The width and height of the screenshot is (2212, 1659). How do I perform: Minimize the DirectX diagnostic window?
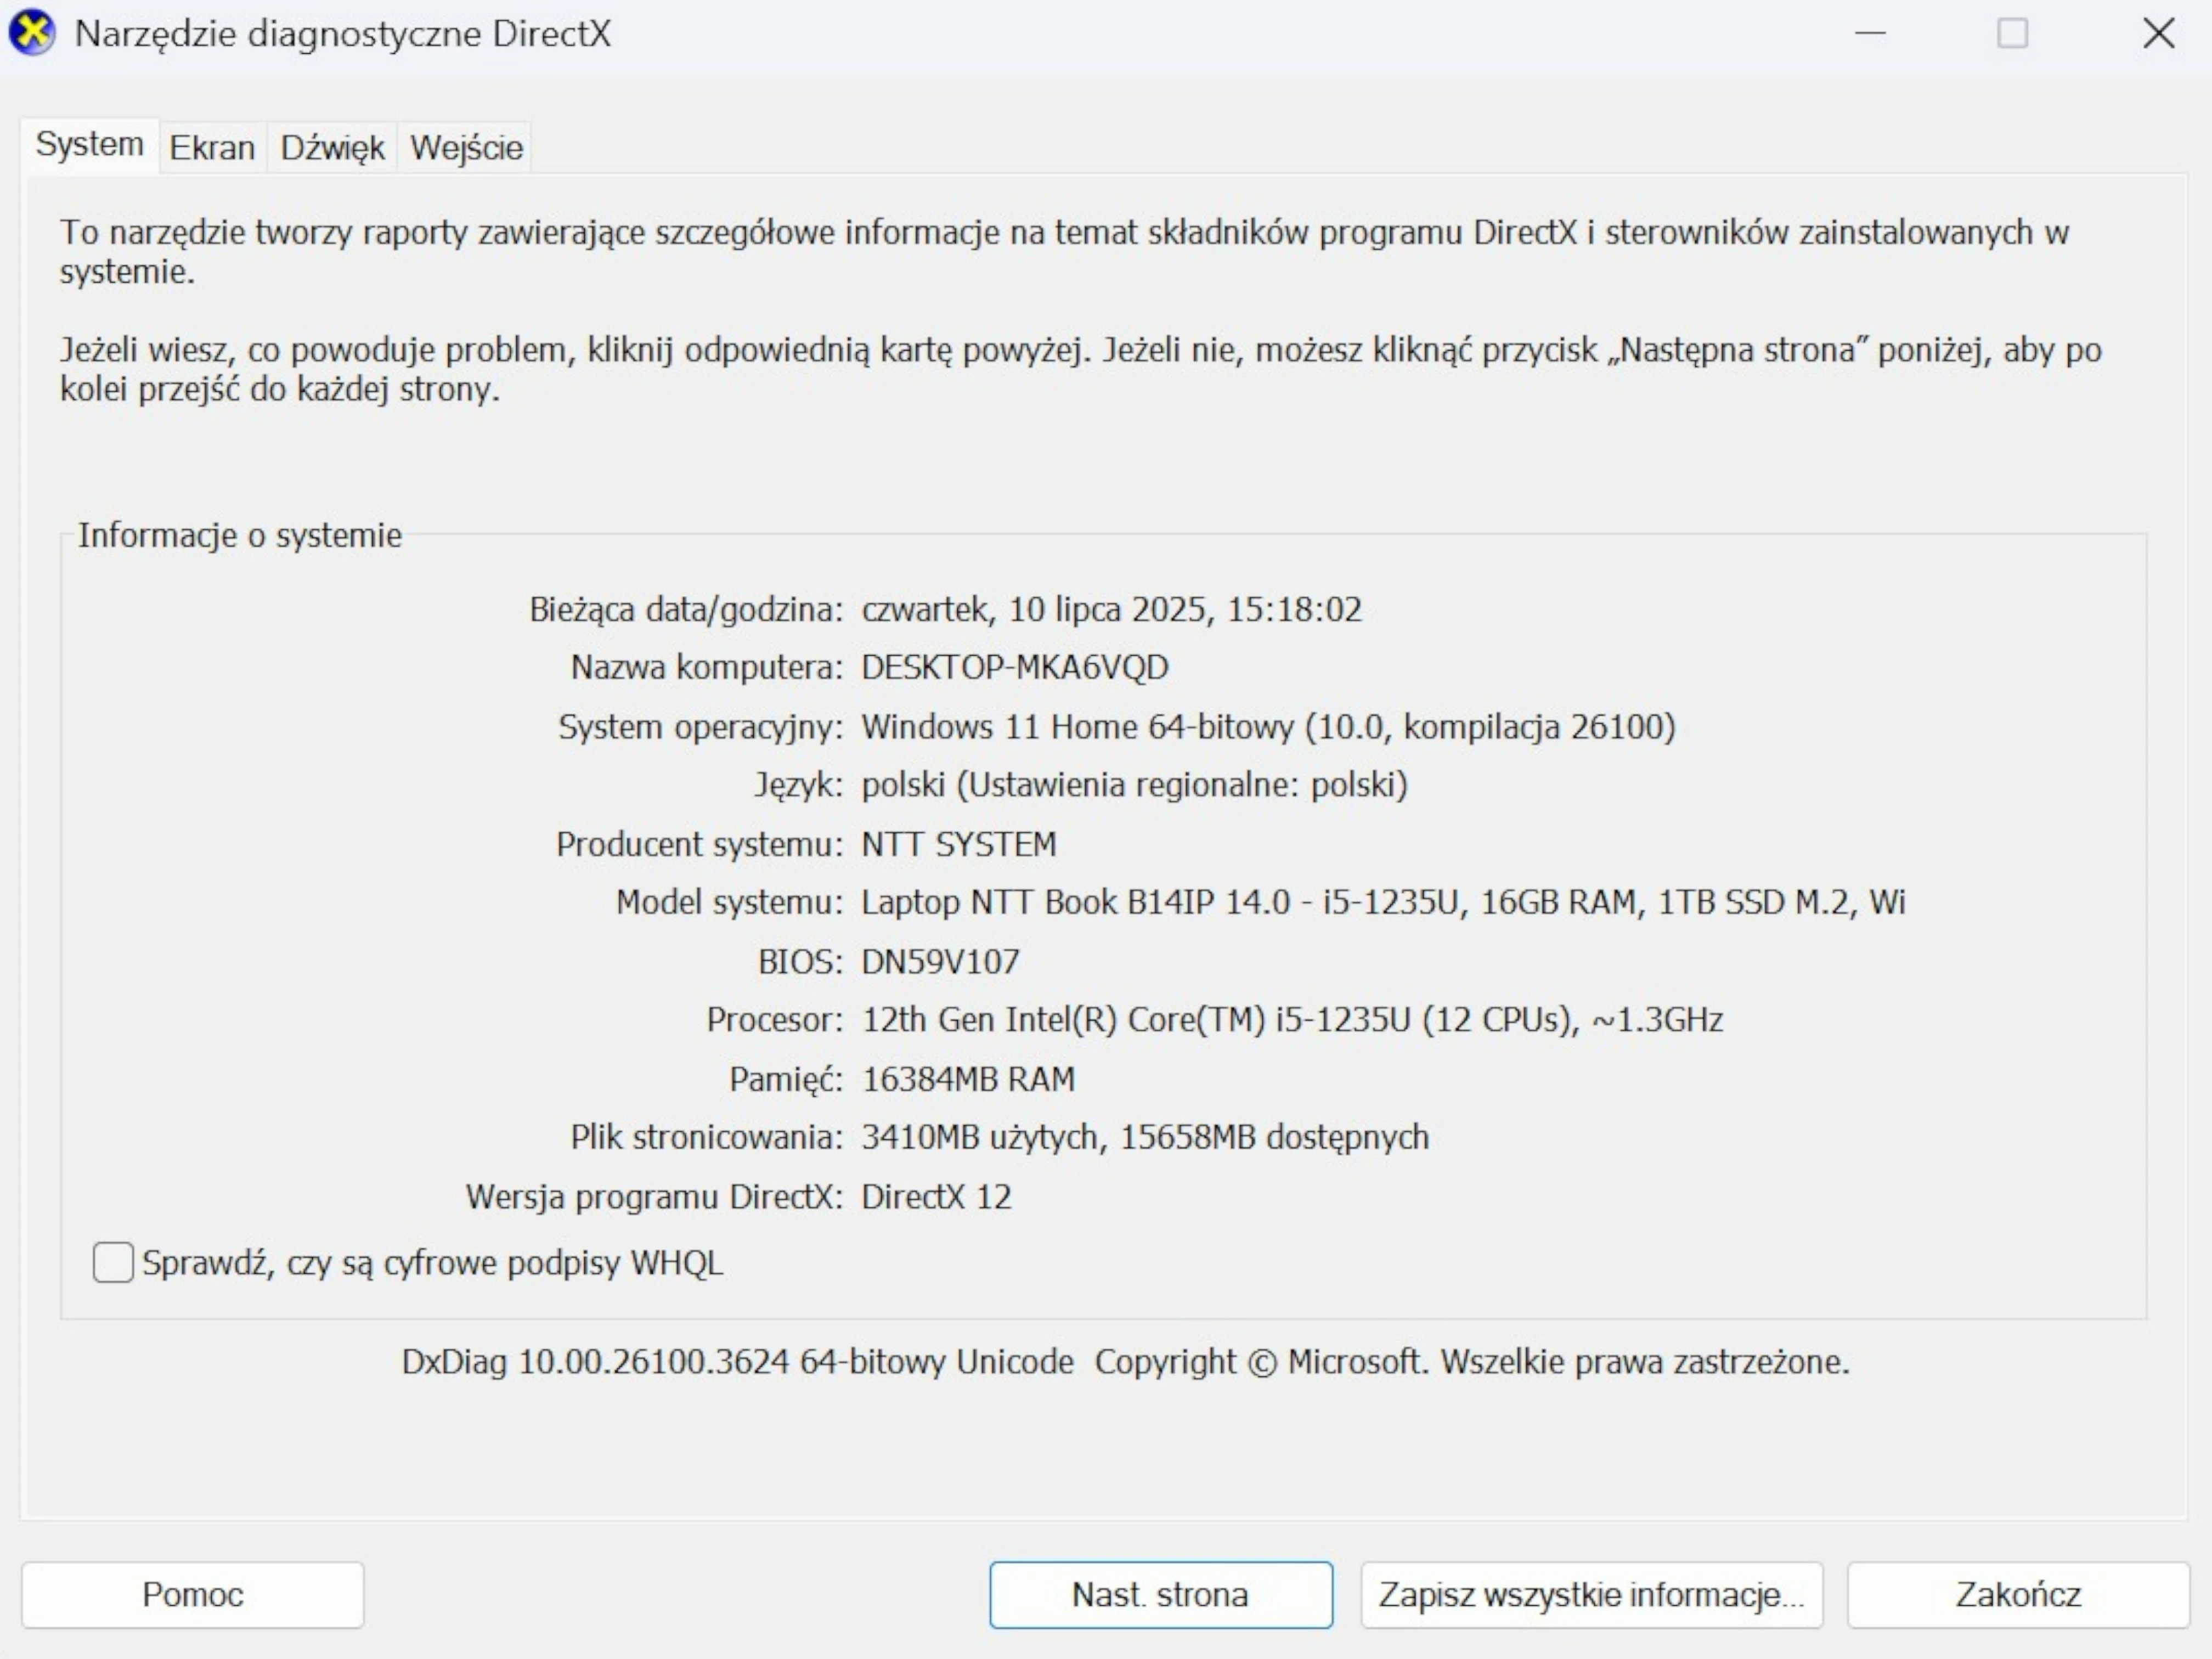[x=1870, y=33]
